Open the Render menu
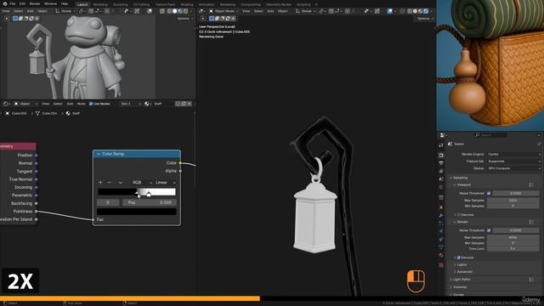 coord(35,3)
